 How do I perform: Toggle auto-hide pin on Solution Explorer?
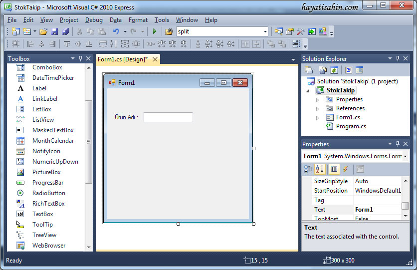[x=398, y=58]
